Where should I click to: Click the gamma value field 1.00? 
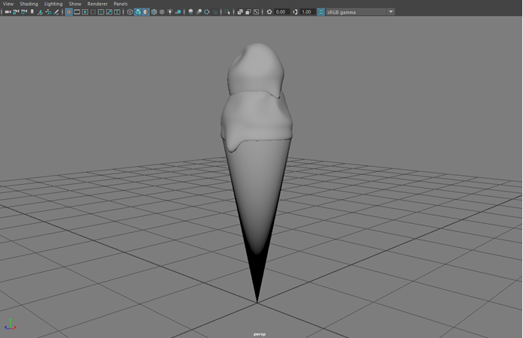[307, 12]
